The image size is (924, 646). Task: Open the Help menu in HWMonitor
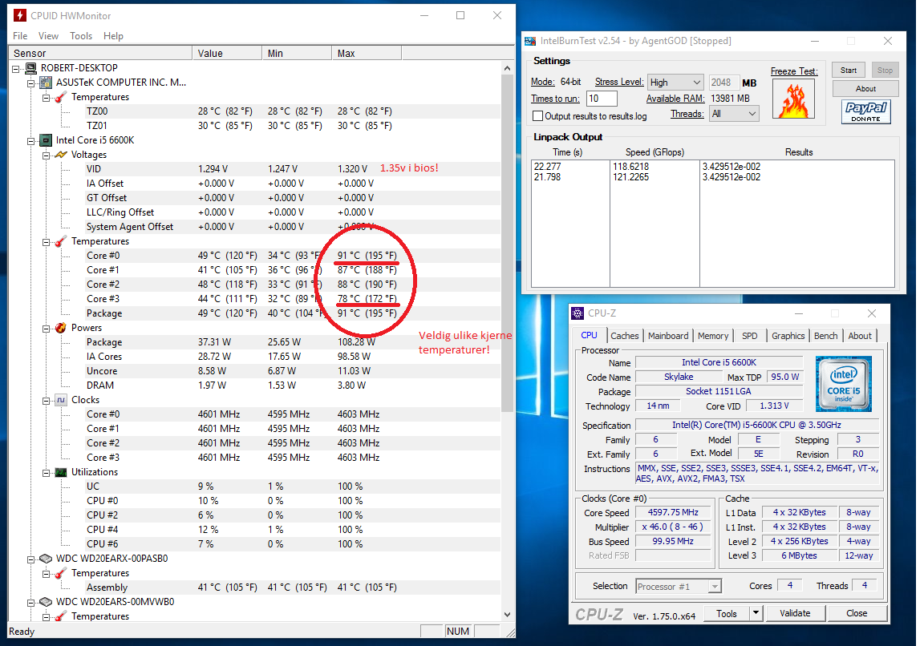tap(113, 36)
